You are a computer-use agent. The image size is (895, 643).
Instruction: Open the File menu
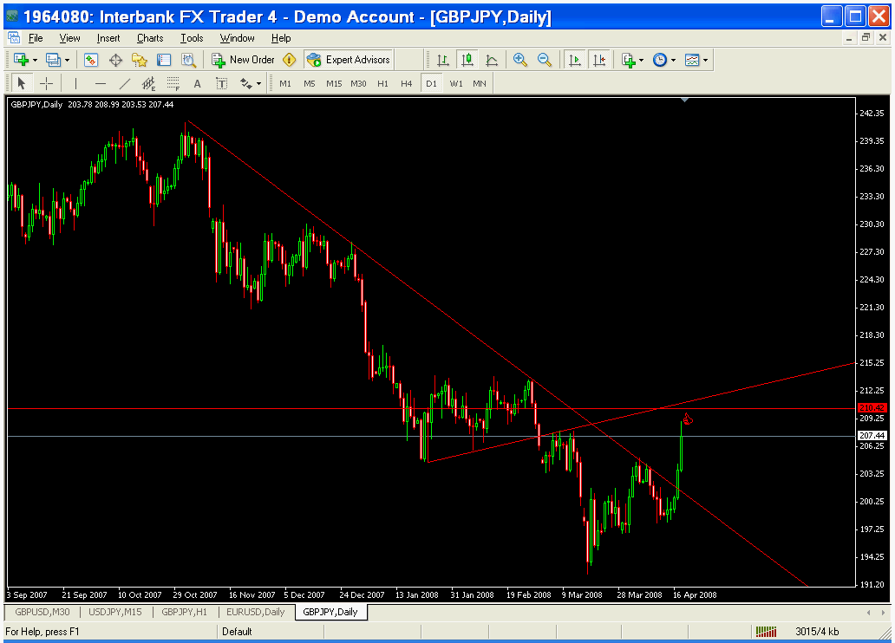(x=36, y=38)
